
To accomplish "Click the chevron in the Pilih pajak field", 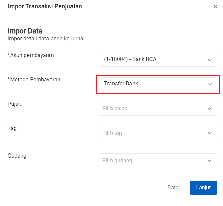I will click(209, 109).
